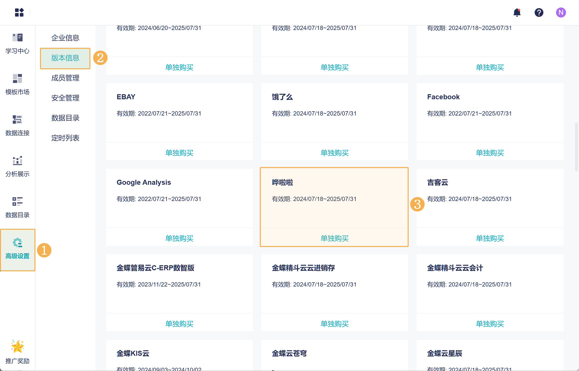The image size is (579, 371).
Task: Click the vertical scrollbar on right
Action: [576, 146]
